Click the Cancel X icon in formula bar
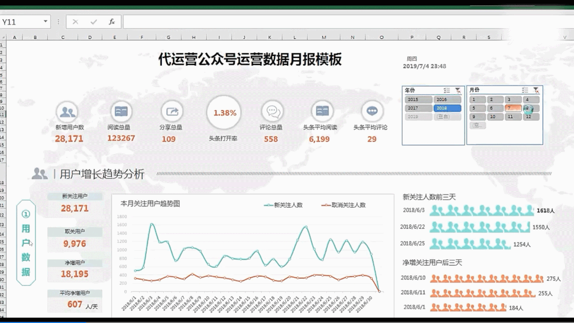574x323 pixels. pos(75,22)
